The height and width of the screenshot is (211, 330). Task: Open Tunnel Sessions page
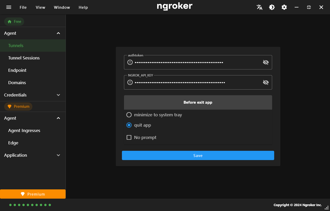point(33,58)
